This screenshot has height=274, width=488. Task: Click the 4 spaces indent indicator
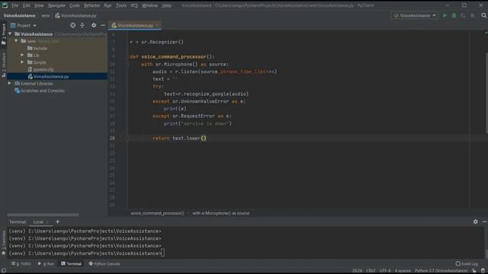pos(403,271)
